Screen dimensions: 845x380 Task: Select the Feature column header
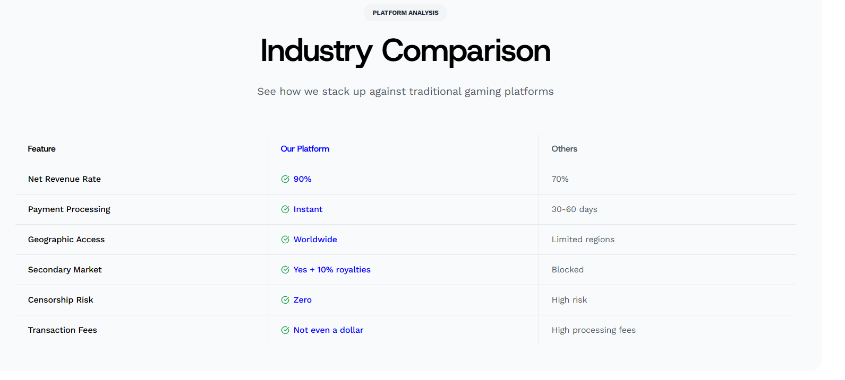click(x=42, y=149)
